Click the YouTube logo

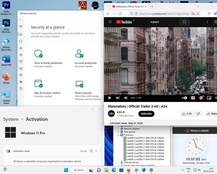point(124,22)
